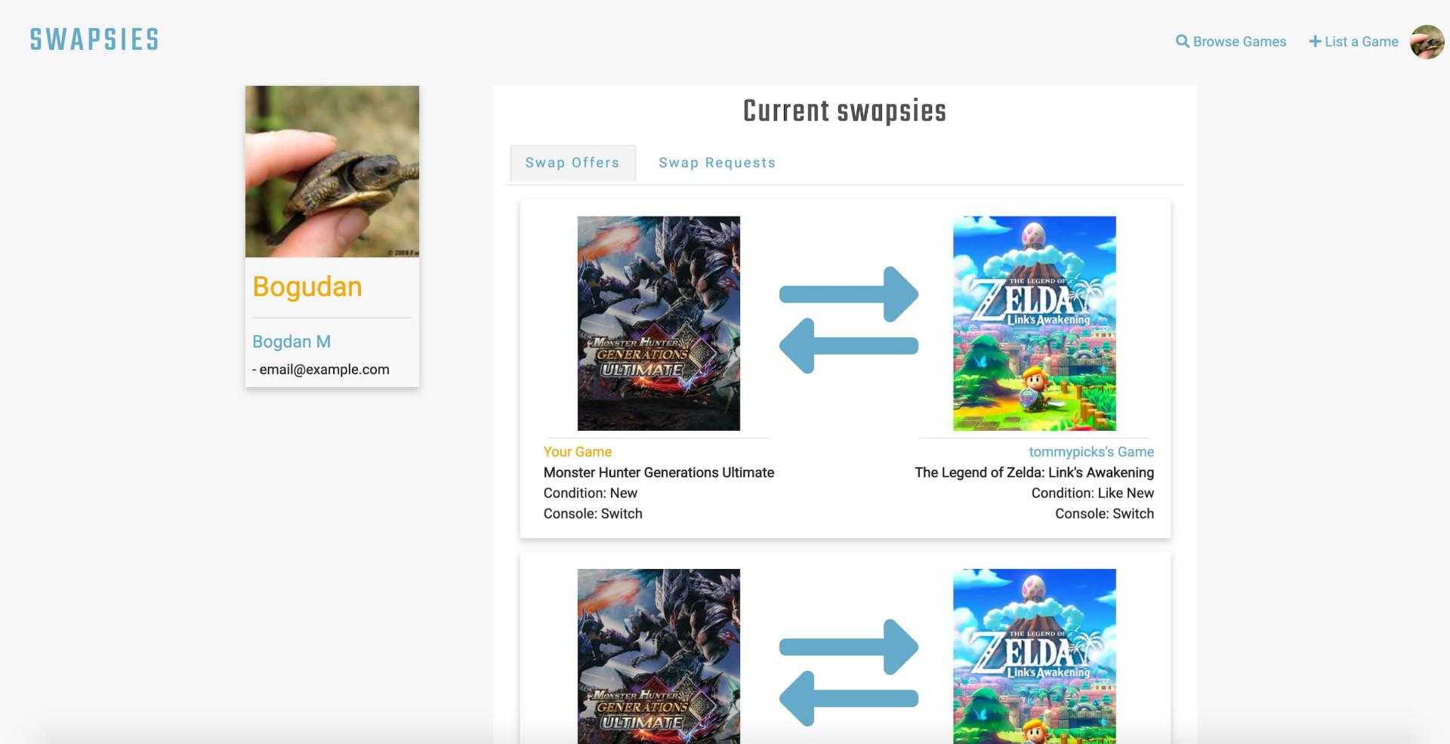Open first Zelda Link's Awakening cover
Viewport: 1450px width, 744px height.
click(x=1034, y=323)
